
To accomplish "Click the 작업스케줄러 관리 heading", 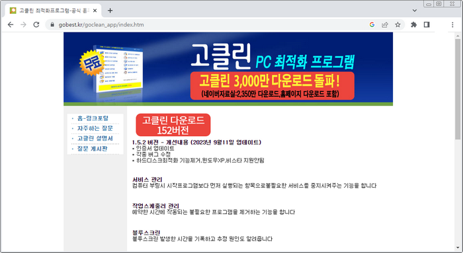I will click(x=155, y=205).
